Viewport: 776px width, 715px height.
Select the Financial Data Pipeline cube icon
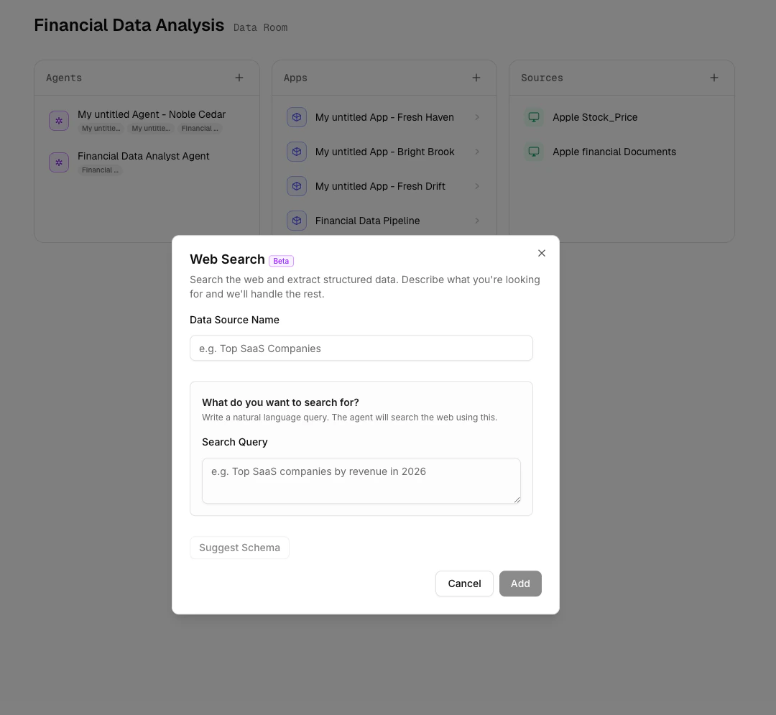click(x=297, y=221)
